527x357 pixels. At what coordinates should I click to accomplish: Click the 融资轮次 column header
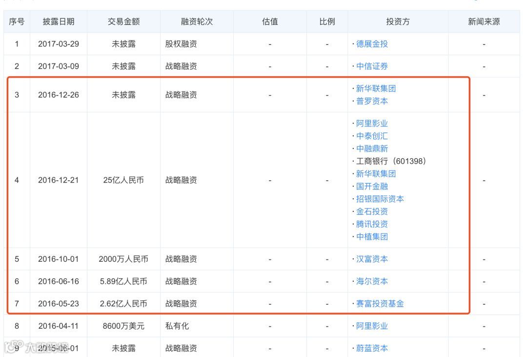point(197,21)
